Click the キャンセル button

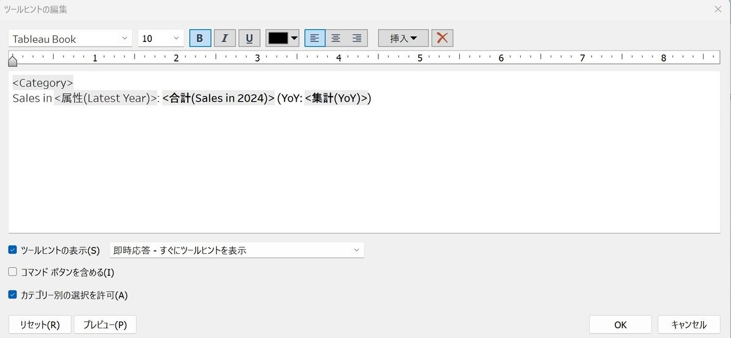(688, 325)
